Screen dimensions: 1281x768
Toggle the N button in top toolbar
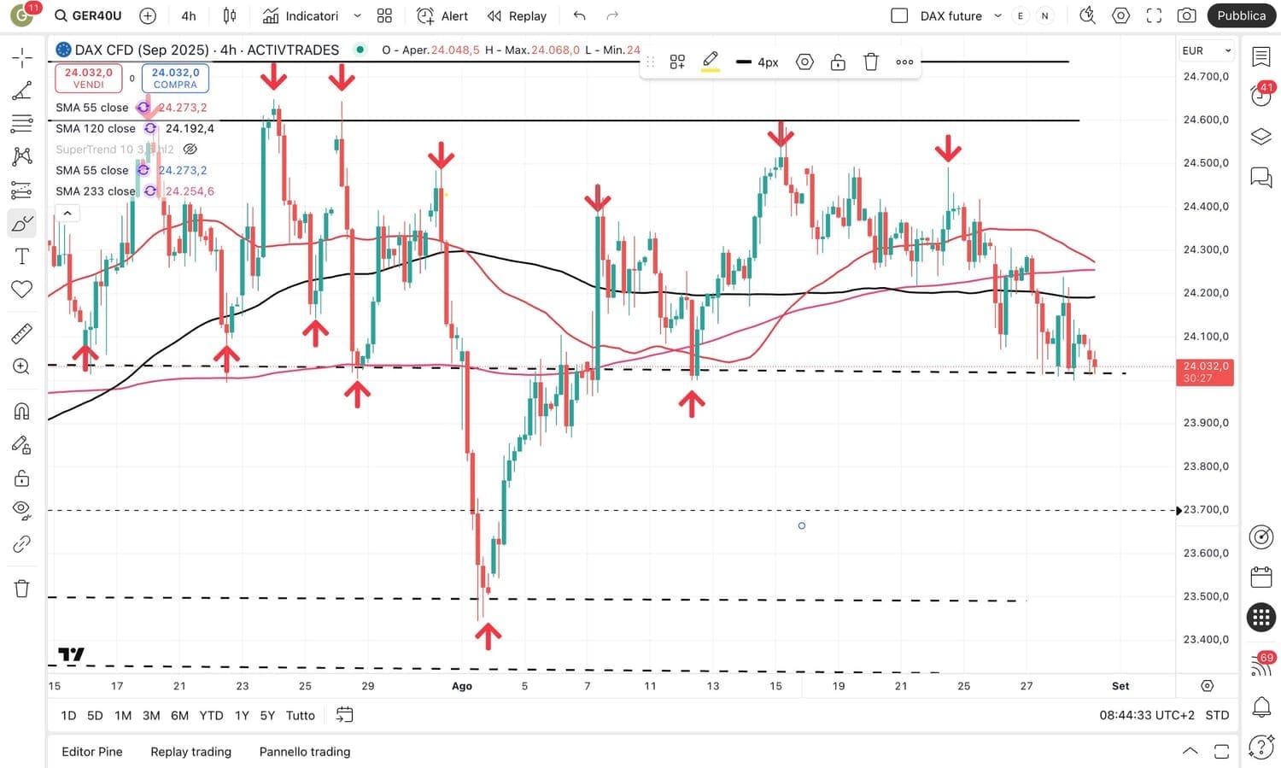pos(1044,15)
